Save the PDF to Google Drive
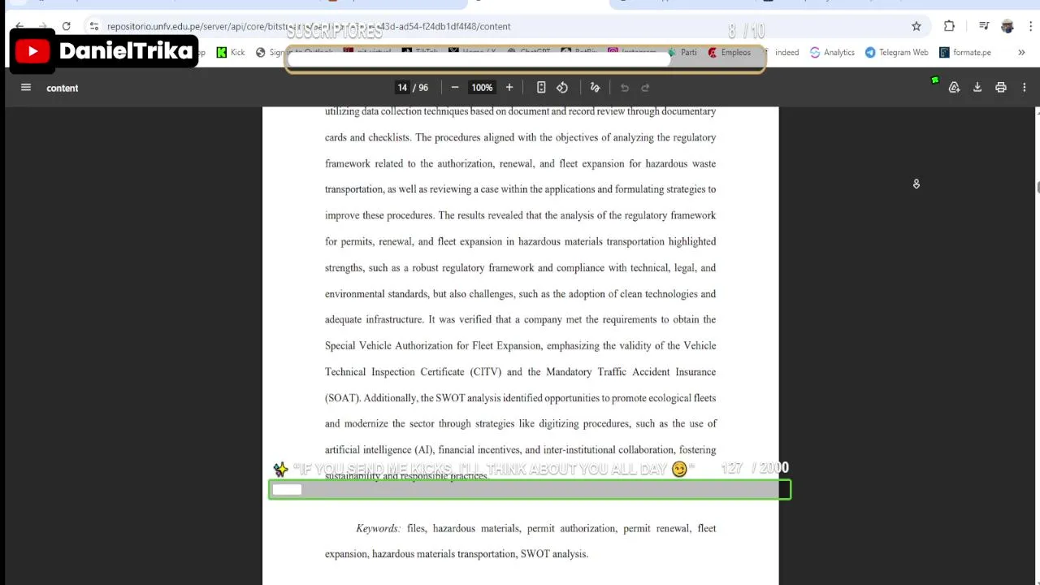The height and width of the screenshot is (585, 1040). point(955,88)
